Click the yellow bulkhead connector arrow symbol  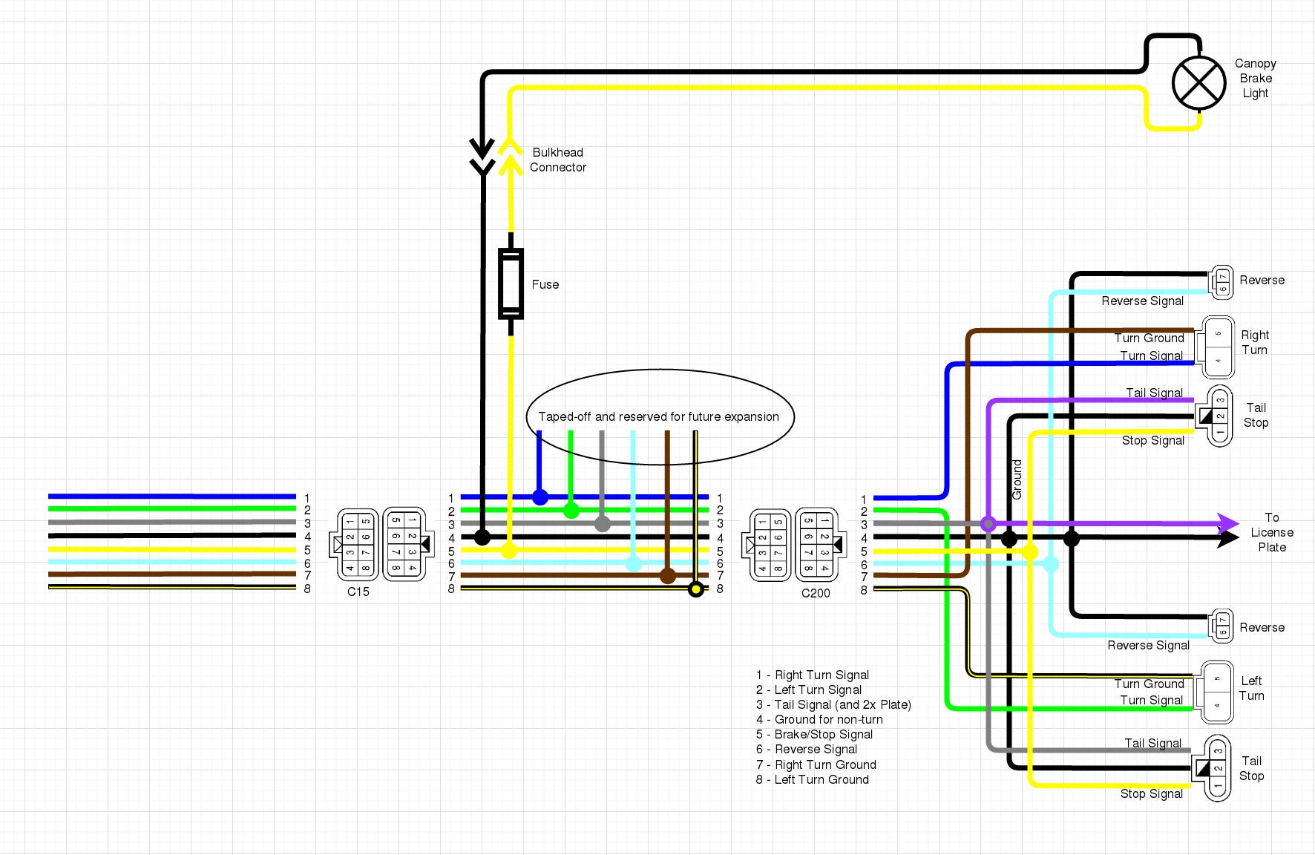pyautogui.click(x=510, y=157)
